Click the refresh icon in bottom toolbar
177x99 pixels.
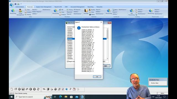pyautogui.click(x=38, y=89)
